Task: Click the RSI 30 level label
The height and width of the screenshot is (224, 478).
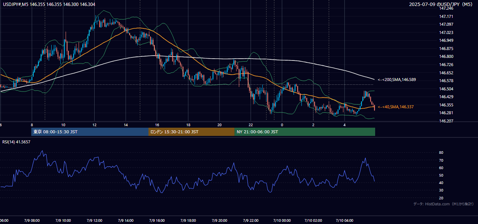Action: 441,190
